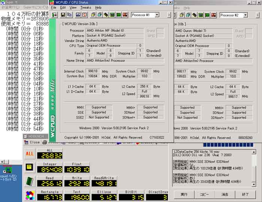The width and height of the screenshot is (262, 202).
Task: Click the left scroll arrow of the Super Pi window
Action: (2, 162)
